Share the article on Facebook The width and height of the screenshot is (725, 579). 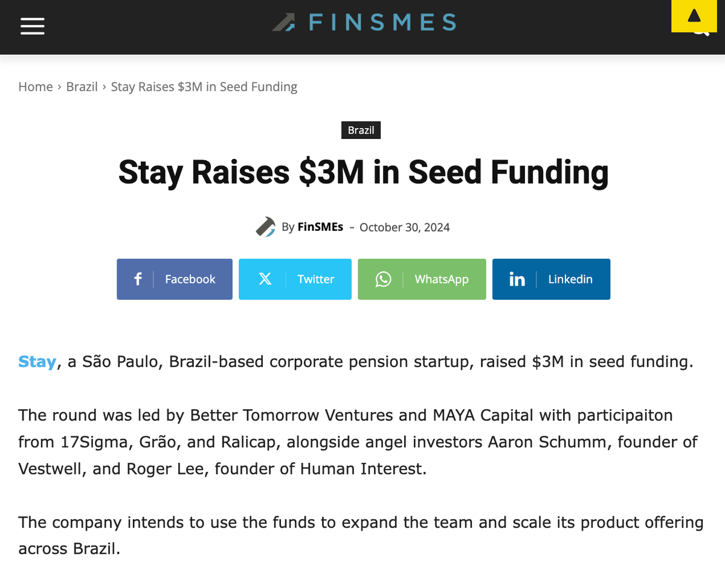[x=174, y=279]
